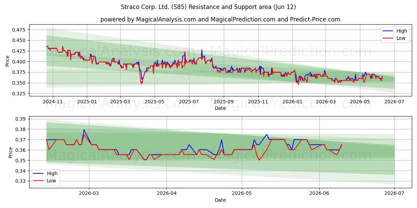Click the '2026-04' tick label on lower chart
This screenshot has width=417, height=208.
[x=166, y=193]
